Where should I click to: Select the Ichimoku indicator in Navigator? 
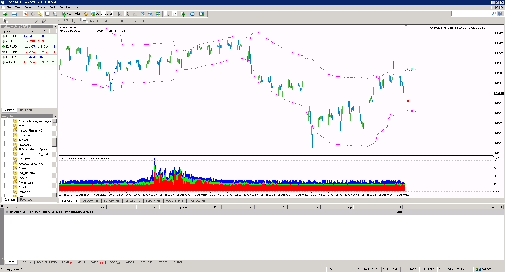point(24,140)
